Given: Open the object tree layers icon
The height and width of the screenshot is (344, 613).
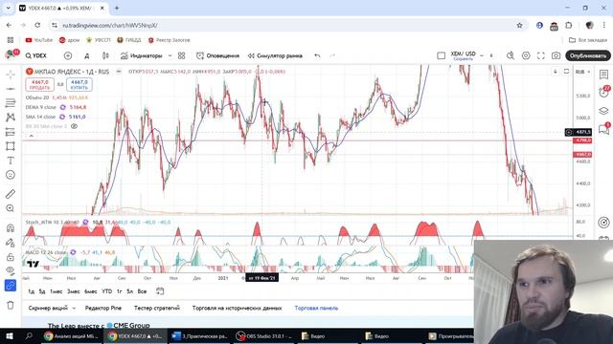Looking at the screenshot, I should click(604, 111).
